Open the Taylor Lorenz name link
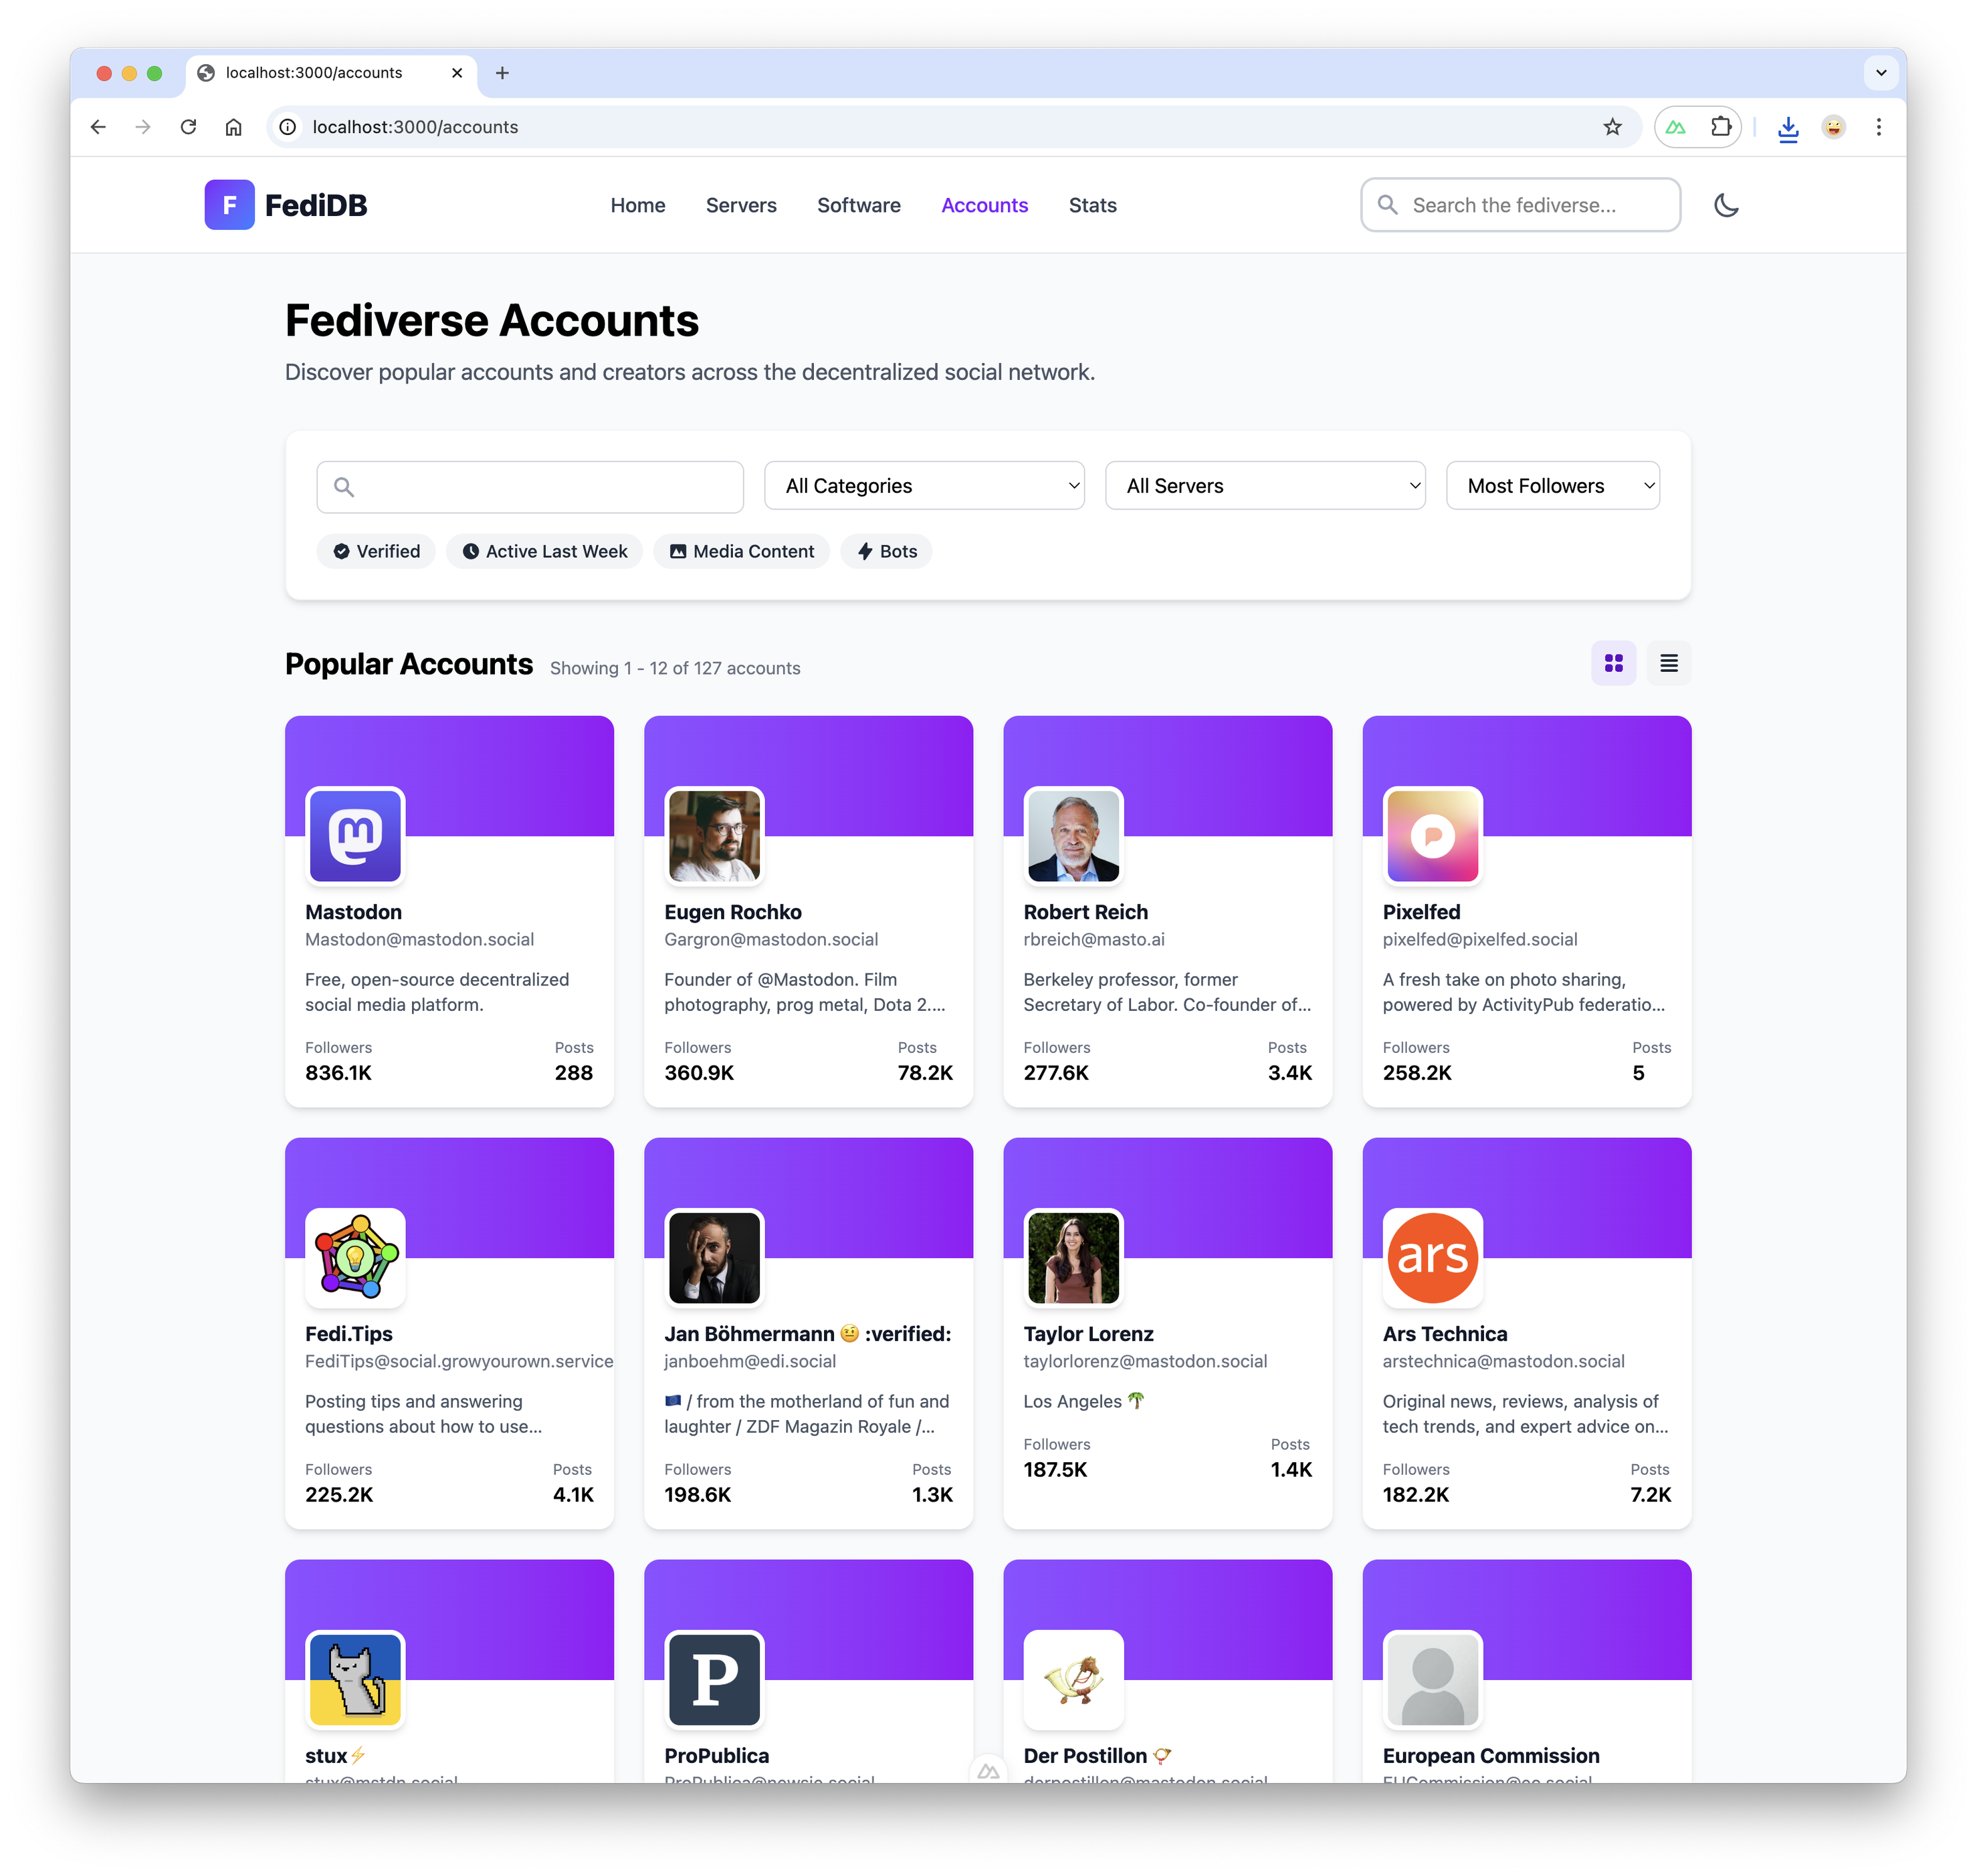 coord(1087,1334)
